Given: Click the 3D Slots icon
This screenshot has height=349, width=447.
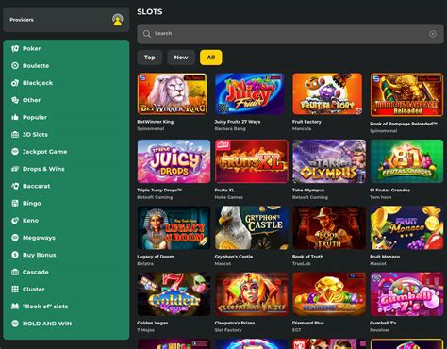Looking at the screenshot, I should pos(15,135).
